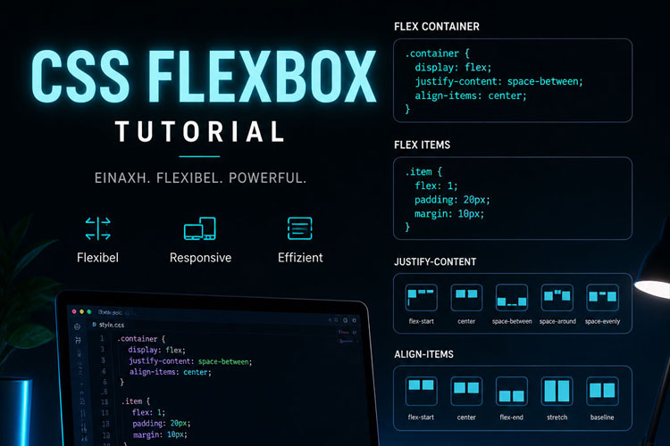This screenshot has height=446, width=670.
Task: Click 'justify-content: space-between;' in Flex Container panel
Action: [498, 81]
